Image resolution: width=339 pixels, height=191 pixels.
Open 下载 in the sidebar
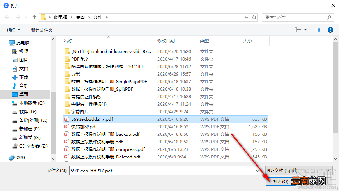point(20,77)
